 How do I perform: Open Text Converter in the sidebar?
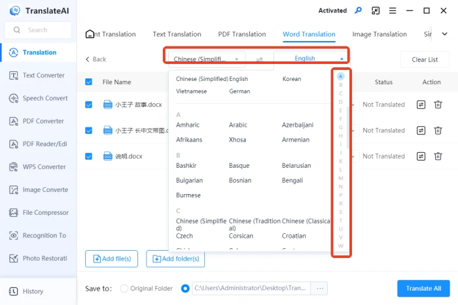pyautogui.click(x=38, y=75)
